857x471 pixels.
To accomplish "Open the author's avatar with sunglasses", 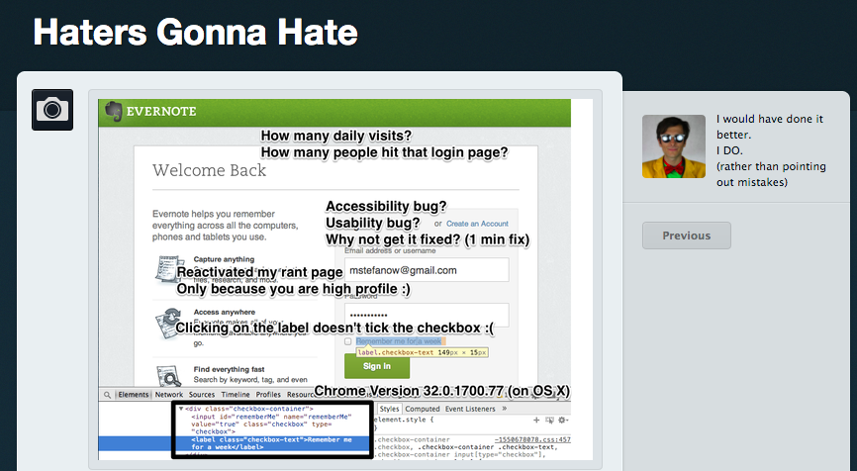I will (x=673, y=146).
